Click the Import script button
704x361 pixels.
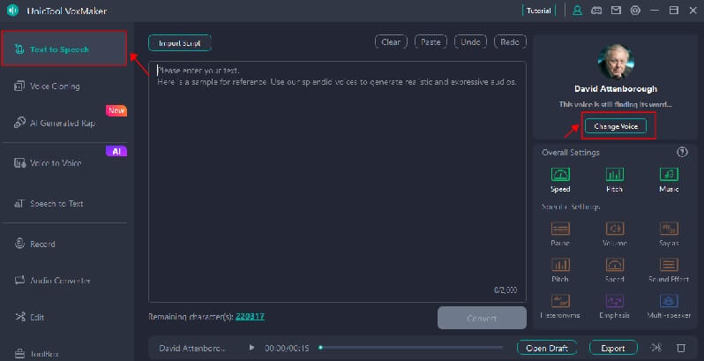tap(179, 42)
